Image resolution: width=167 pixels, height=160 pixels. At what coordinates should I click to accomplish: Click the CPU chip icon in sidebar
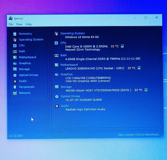15,46
